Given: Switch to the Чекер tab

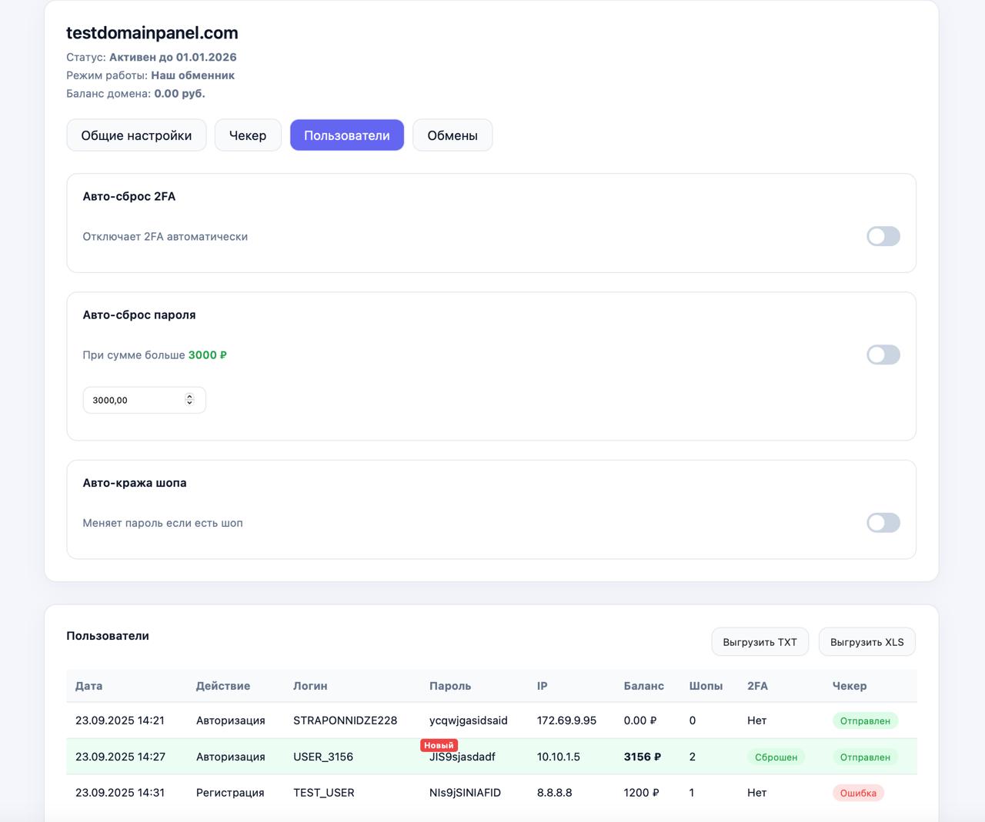Looking at the screenshot, I should (x=248, y=135).
